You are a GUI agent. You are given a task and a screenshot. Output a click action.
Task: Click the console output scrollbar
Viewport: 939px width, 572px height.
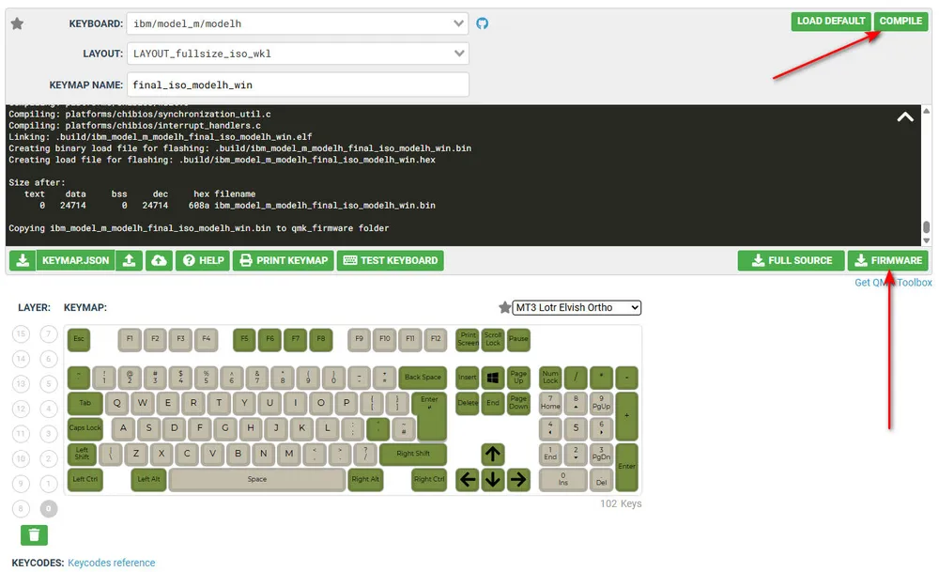click(927, 228)
